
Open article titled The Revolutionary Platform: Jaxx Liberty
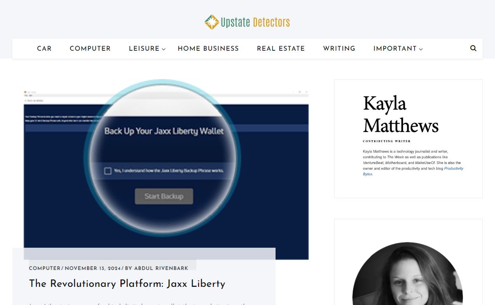click(x=127, y=284)
